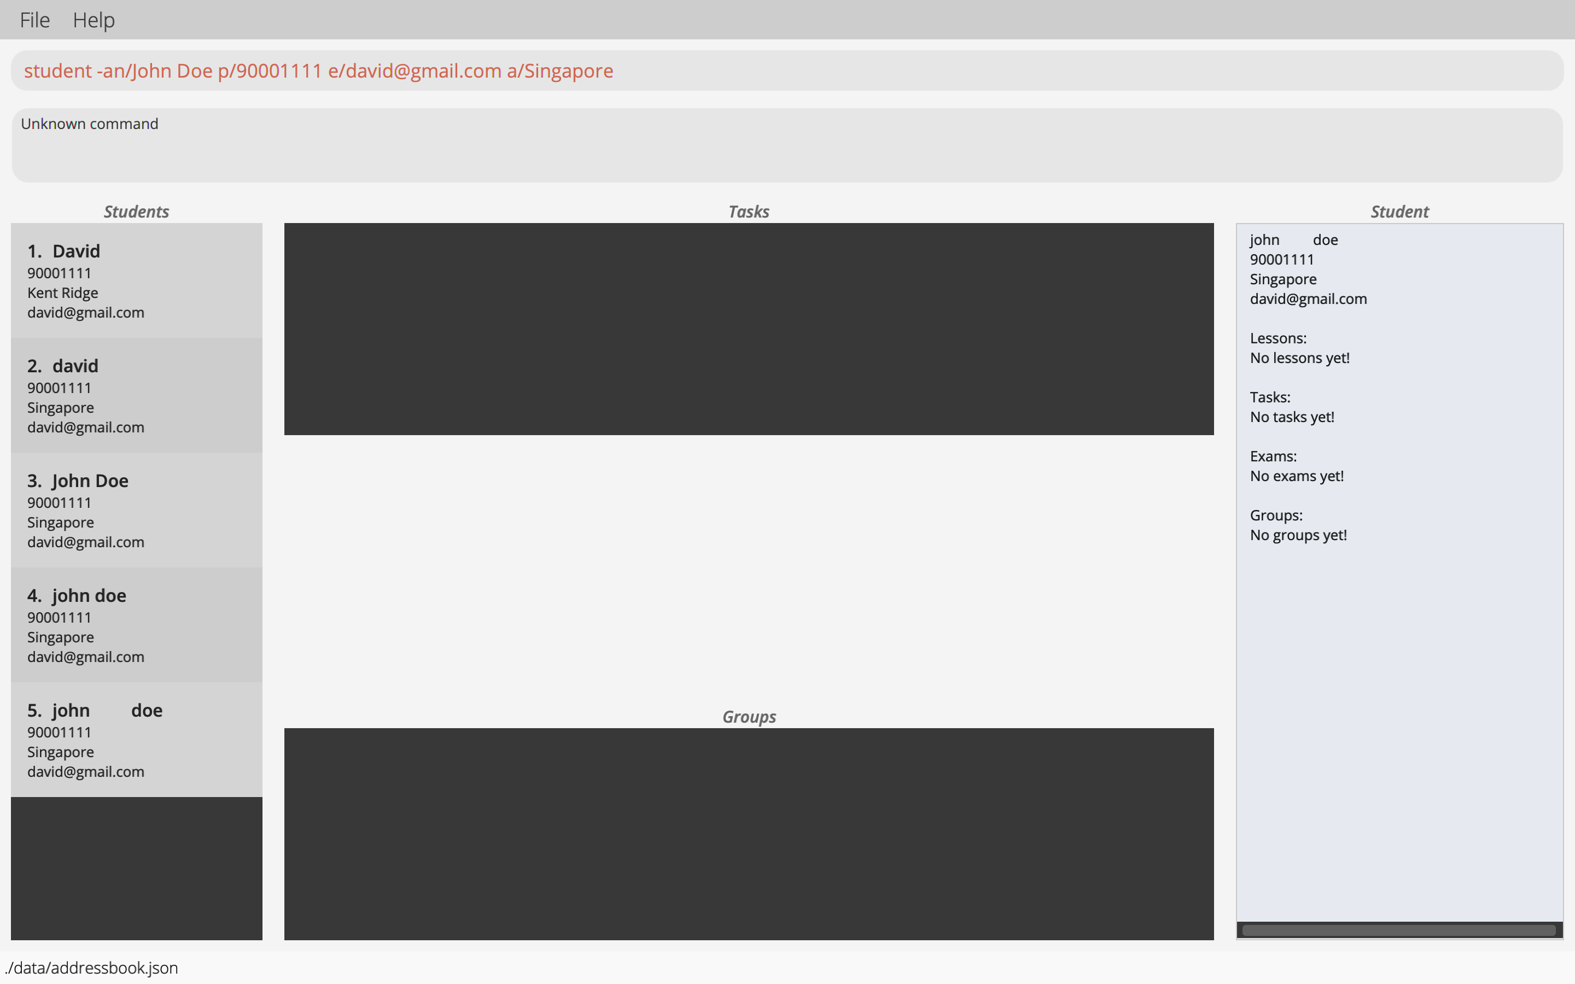
Task: Click the 'Lessons:' label in Student panel
Action: click(x=1278, y=338)
